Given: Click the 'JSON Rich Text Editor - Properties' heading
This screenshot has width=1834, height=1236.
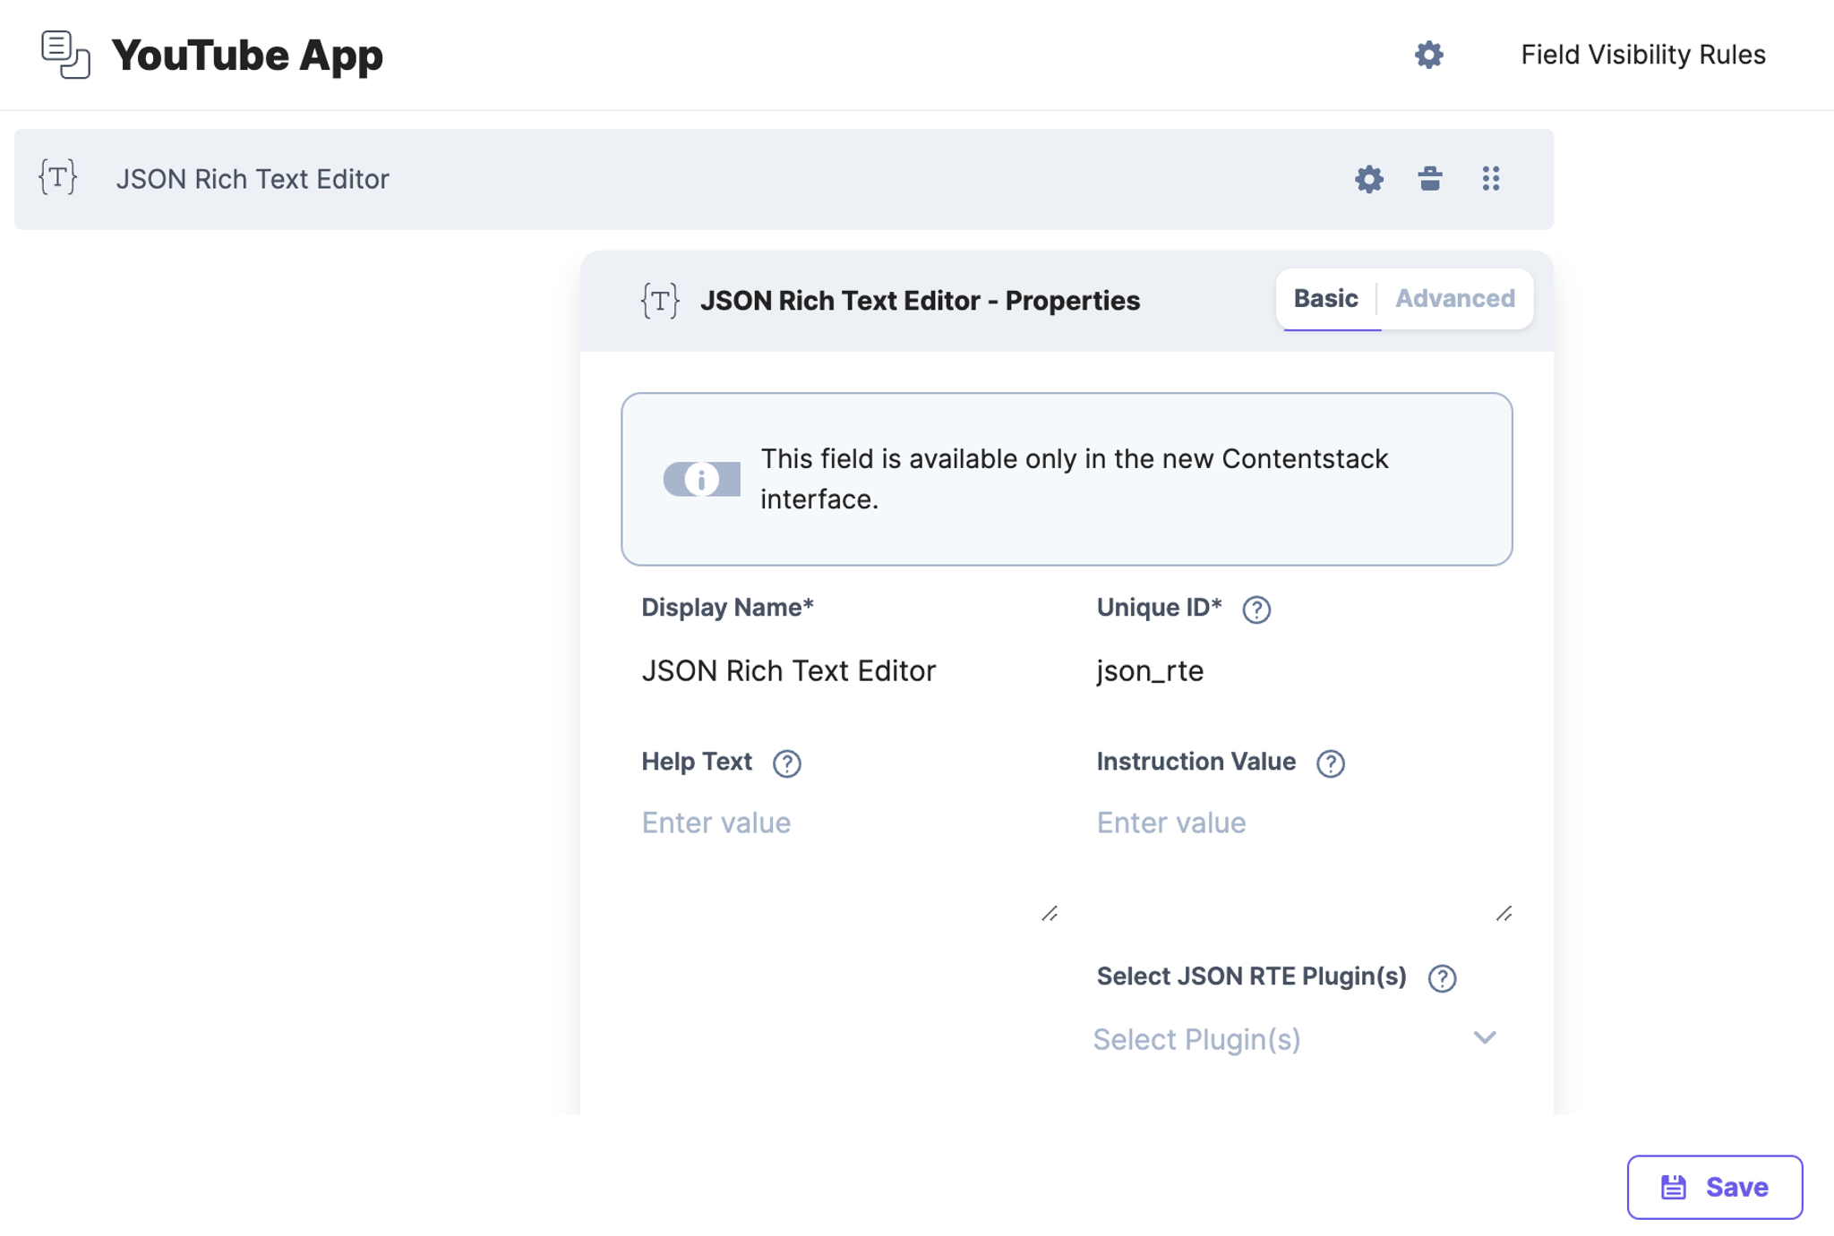Looking at the screenshot, I should click(x=920, y=300).
